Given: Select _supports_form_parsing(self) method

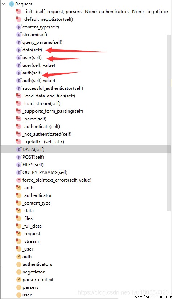Looking at the screenshot, I should click(53, 111).
